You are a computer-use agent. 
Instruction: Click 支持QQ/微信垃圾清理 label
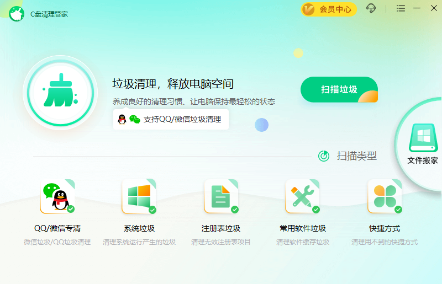171,119
